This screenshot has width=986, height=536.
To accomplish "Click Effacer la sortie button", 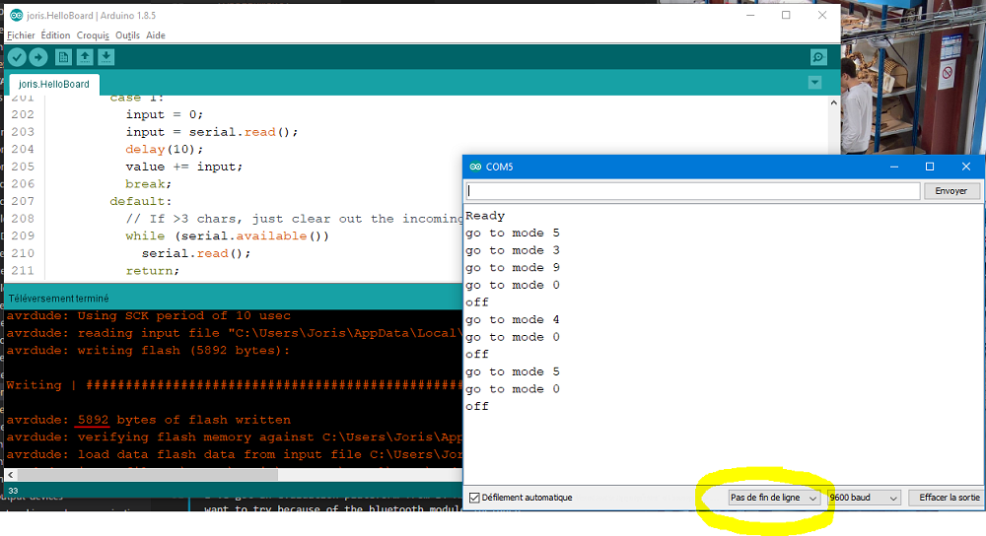I will [x=949, y=498].
